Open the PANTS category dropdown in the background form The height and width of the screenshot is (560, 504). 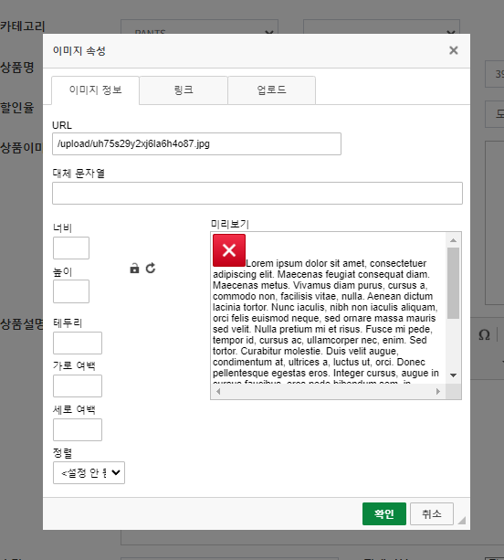200,26
